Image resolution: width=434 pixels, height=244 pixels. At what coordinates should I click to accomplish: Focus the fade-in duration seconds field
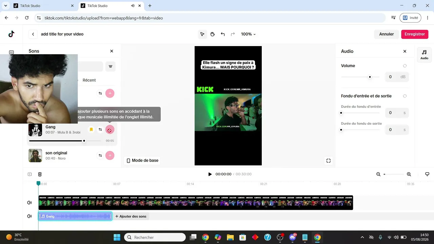click(397, 113)
